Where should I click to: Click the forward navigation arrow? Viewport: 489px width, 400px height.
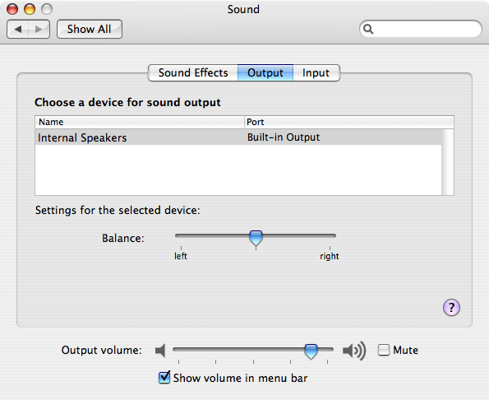pyautogui.click(x=39, y=30)
